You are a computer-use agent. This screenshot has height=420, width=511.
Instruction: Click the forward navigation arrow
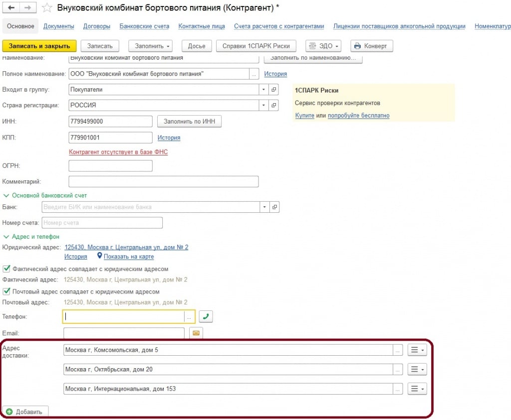tap(28, 8)
